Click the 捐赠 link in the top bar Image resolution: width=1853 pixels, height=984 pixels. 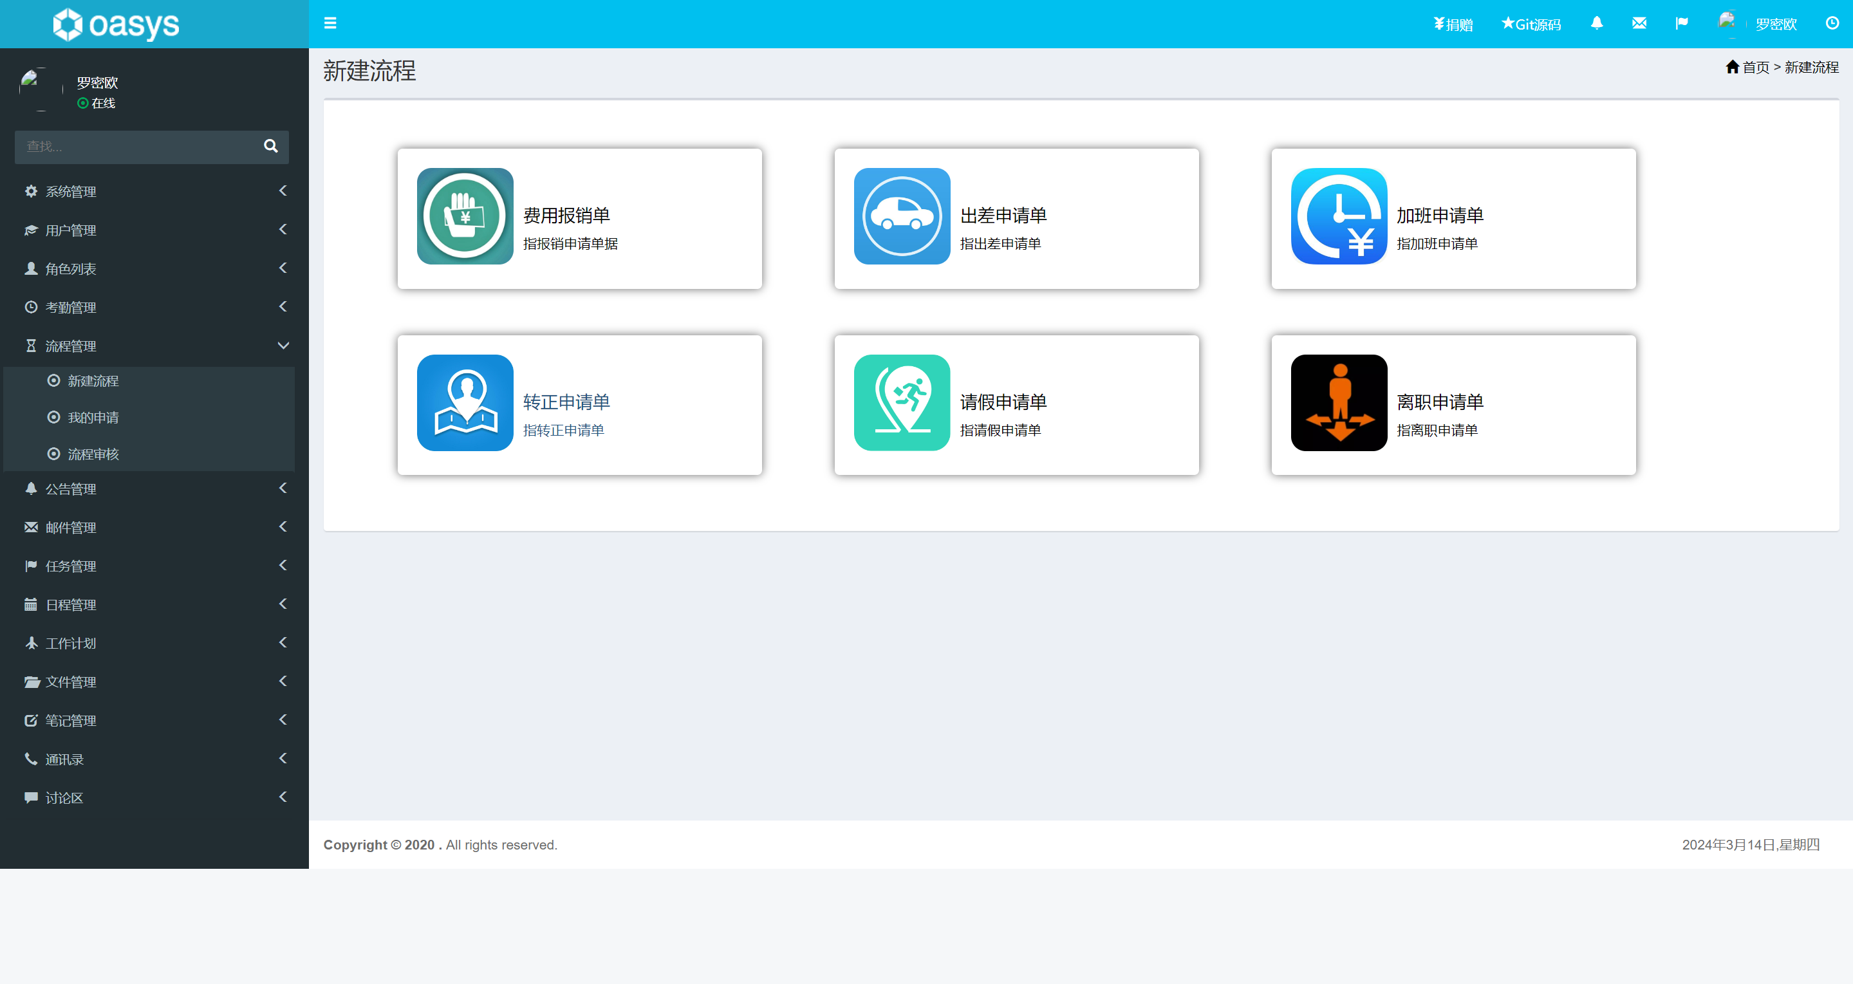tap(1452, 24)
